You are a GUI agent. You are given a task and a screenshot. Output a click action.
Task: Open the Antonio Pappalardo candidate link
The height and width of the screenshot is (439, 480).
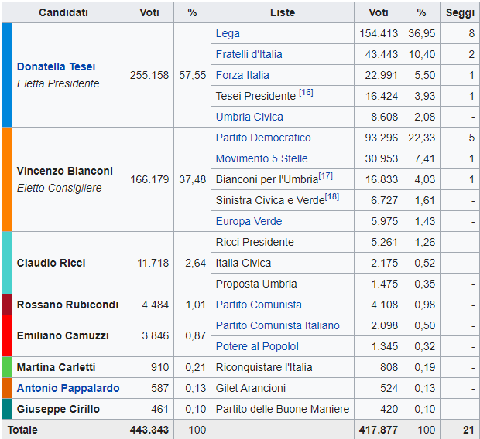click(x=68, y=388)
